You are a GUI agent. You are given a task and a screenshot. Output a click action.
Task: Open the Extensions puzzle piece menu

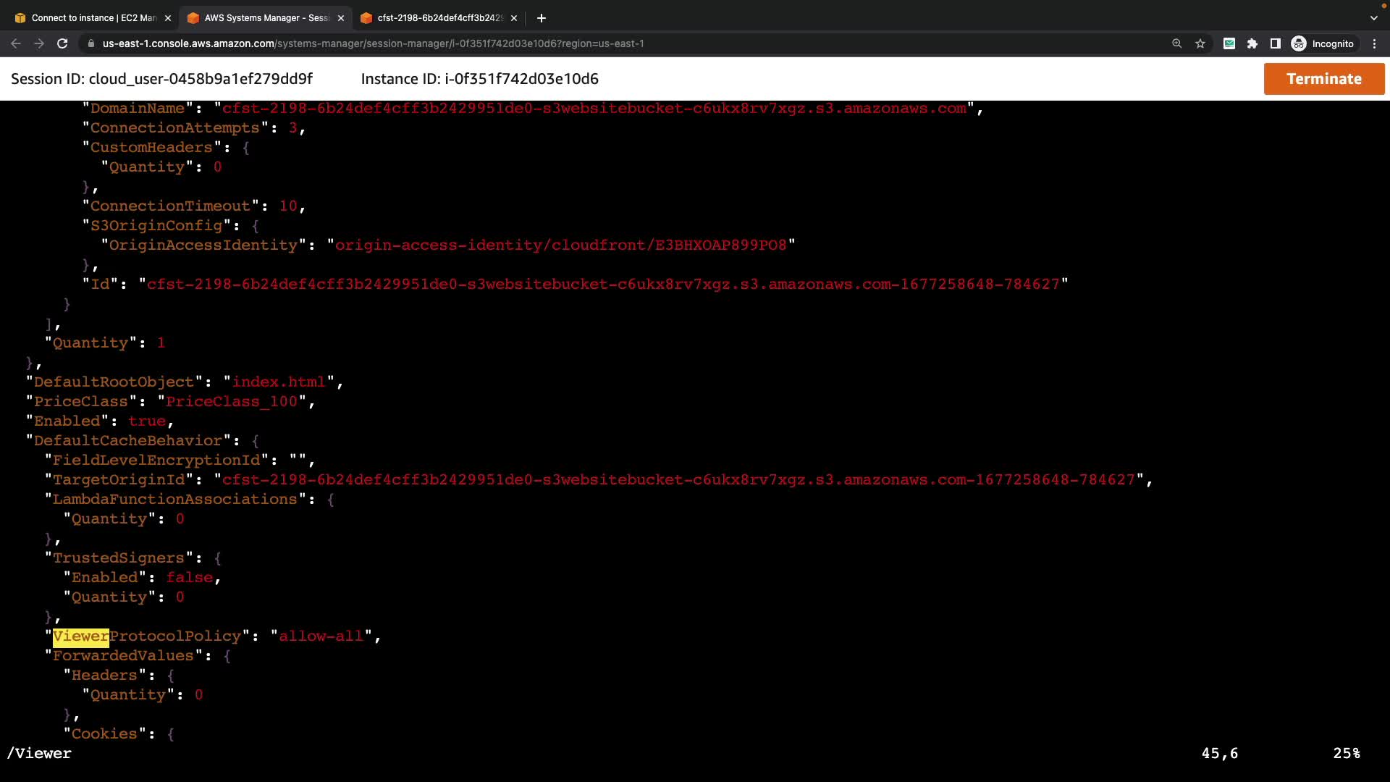point(1252,43)
